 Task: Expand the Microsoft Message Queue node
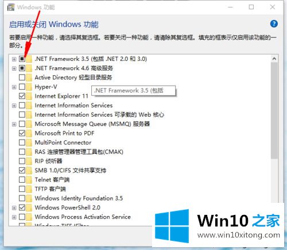click(14, 124)
